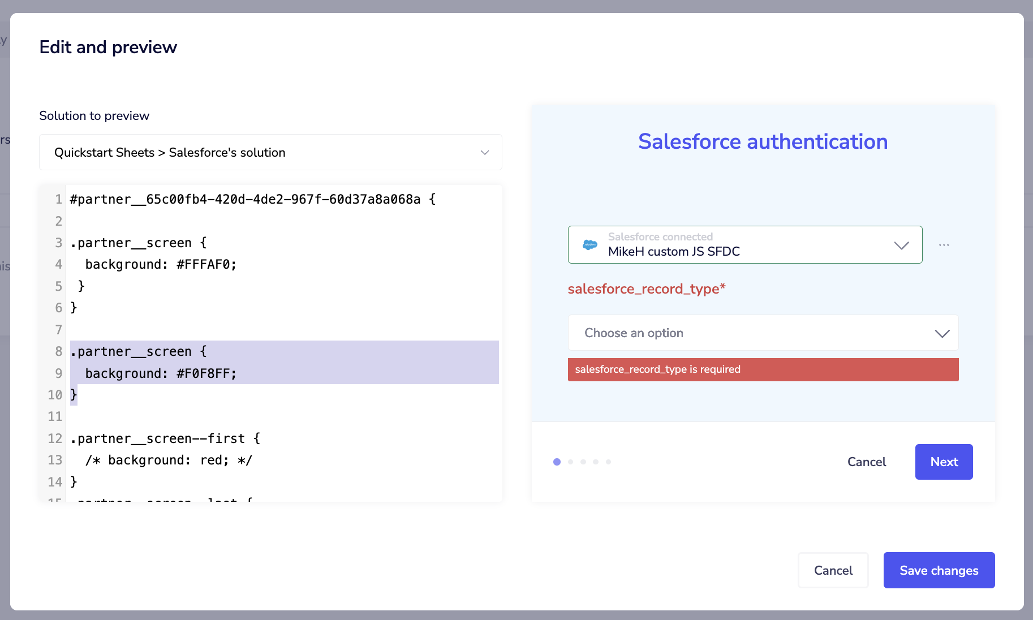Viewport: 1033px width, 620px height.
Task: Open the Choose an option dropdown
Action: click(x=763, y=333)
